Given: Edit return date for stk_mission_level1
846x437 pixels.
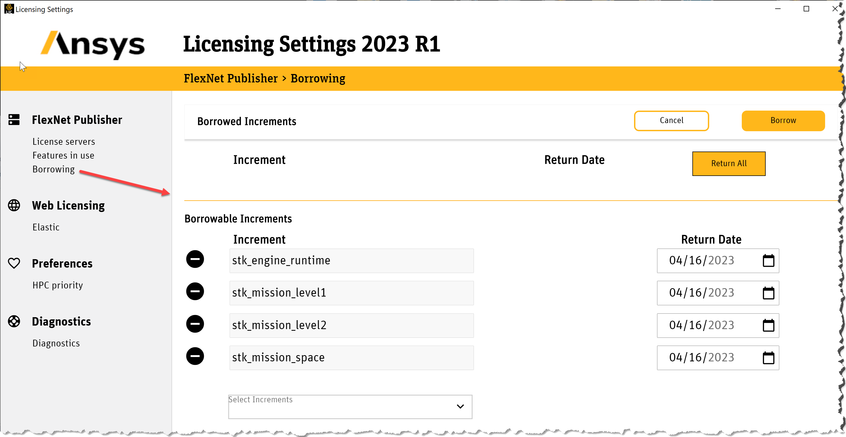Looking at the screenshot, I should 718,293.
